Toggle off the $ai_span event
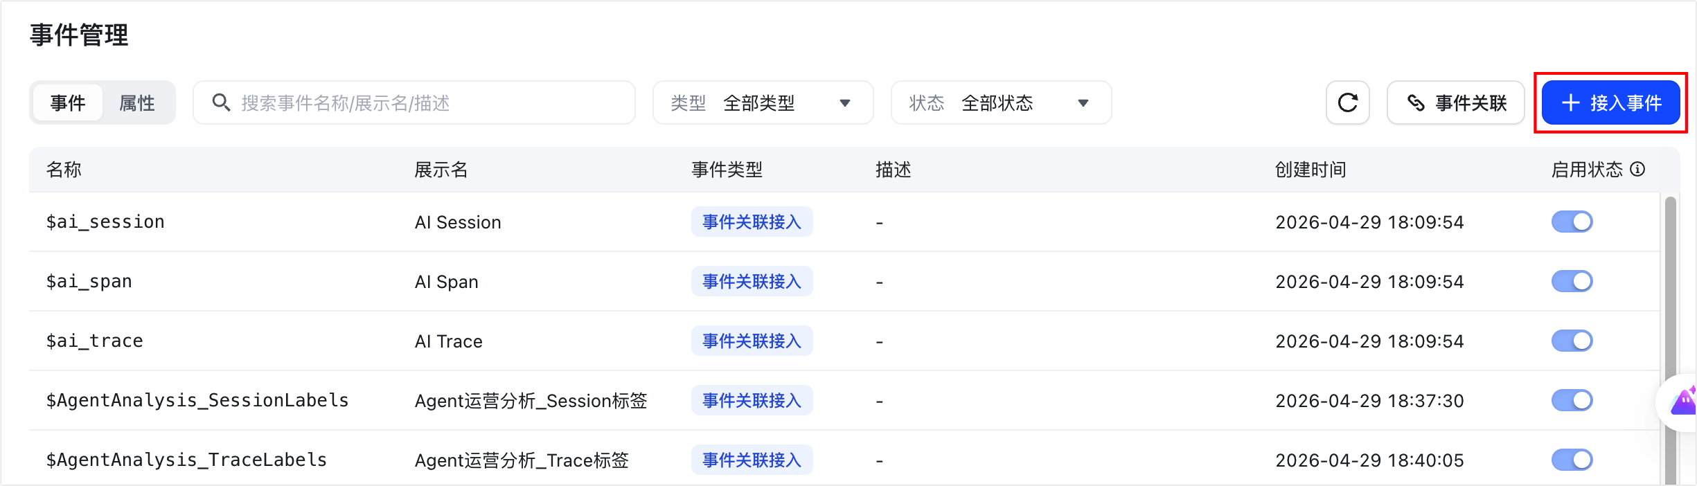 click(1572, 282)
